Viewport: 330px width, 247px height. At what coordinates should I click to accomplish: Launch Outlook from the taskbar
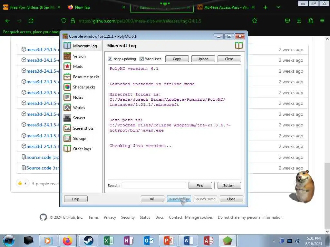(148, 241)
